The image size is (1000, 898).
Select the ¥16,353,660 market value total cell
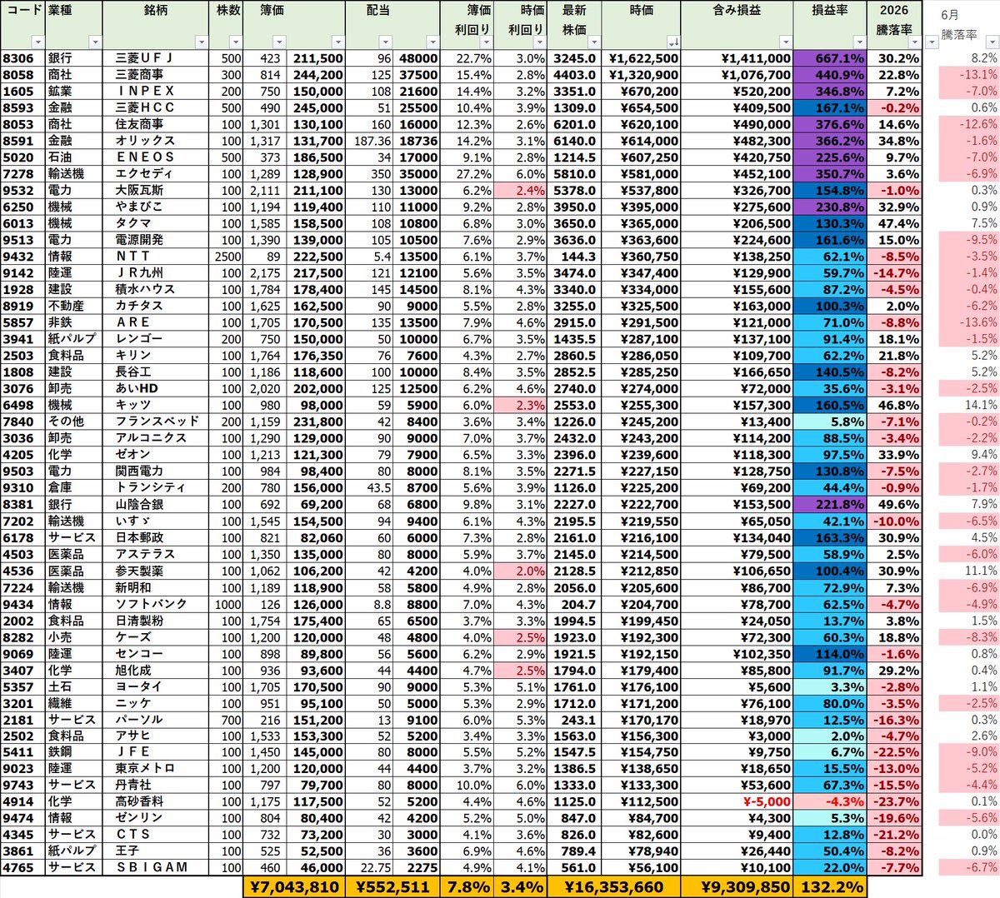[x=613, y=887]
